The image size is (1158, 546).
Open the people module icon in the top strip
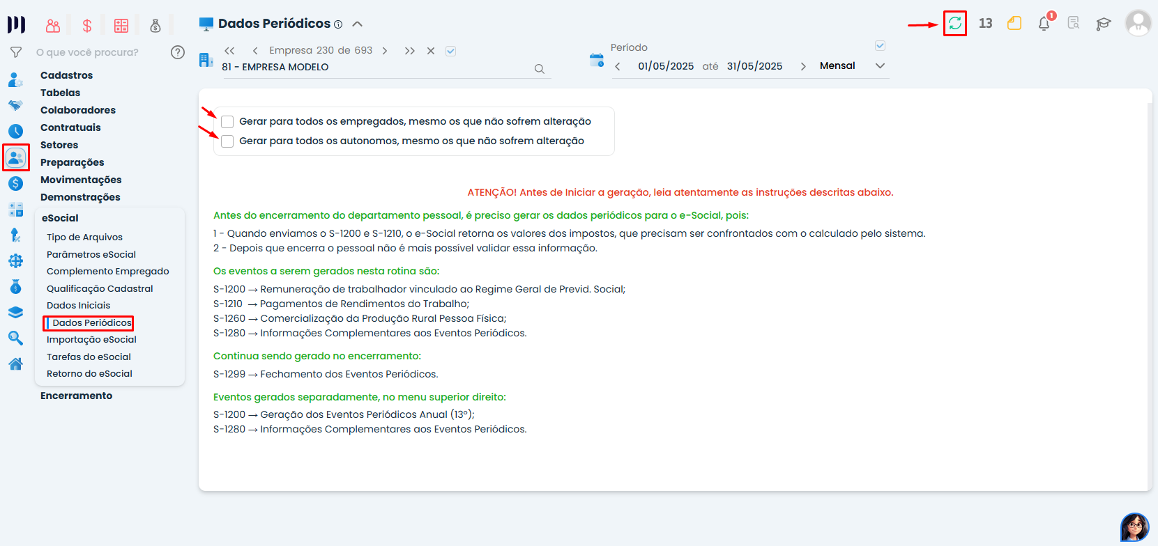[53, 26]
